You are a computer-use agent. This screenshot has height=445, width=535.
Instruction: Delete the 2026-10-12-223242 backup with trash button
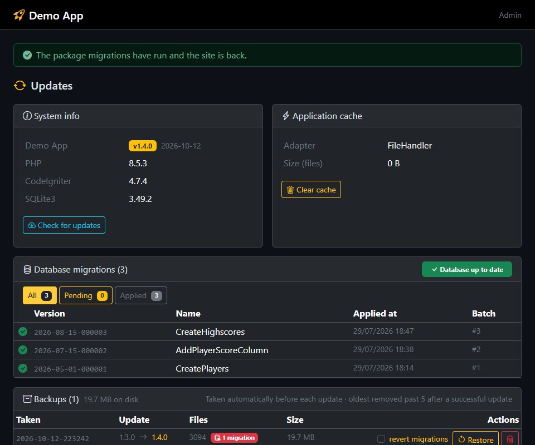coord(510,439)
